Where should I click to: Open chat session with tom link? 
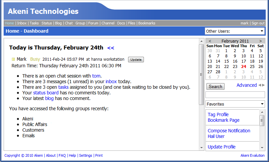click(x=96, y=76)
